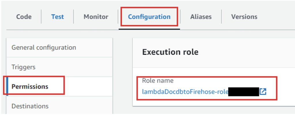Go to the Monitor tab

coord(96,17)
